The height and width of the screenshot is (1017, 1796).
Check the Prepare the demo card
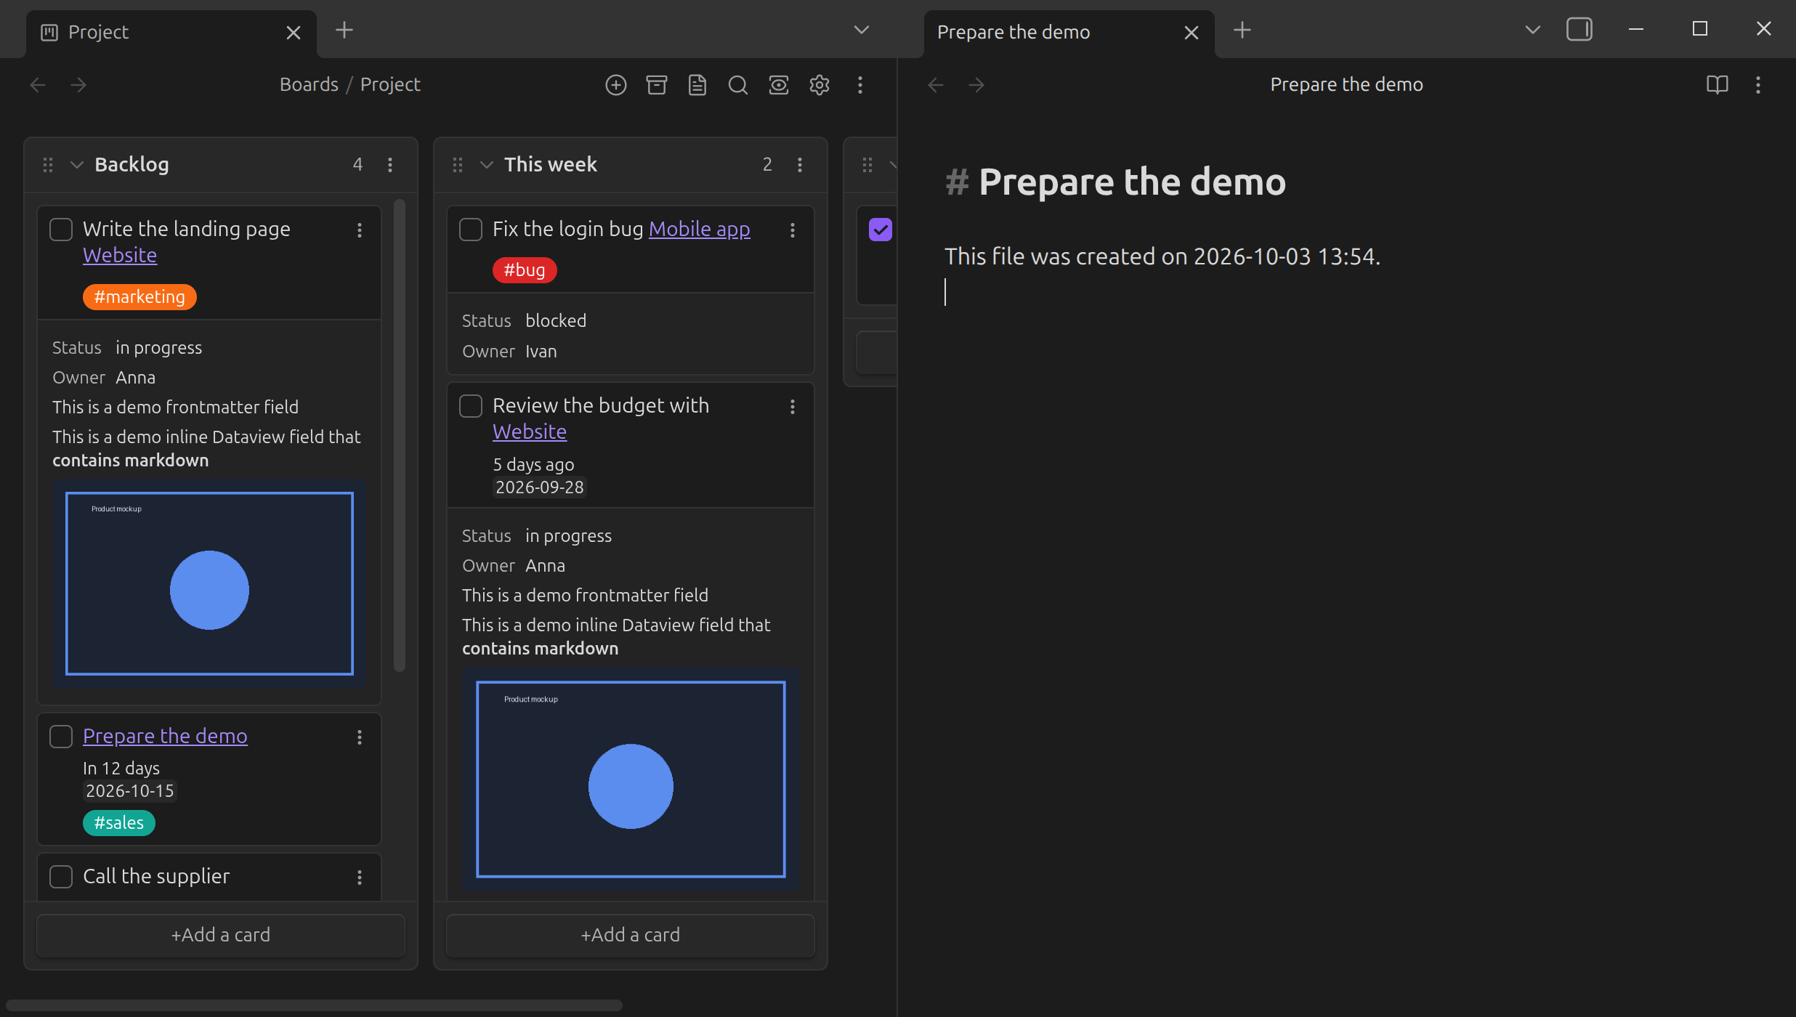61,737
